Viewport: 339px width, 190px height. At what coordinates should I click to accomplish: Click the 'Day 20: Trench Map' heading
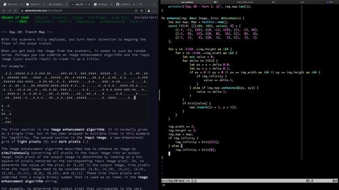click(x=27, y=32)
